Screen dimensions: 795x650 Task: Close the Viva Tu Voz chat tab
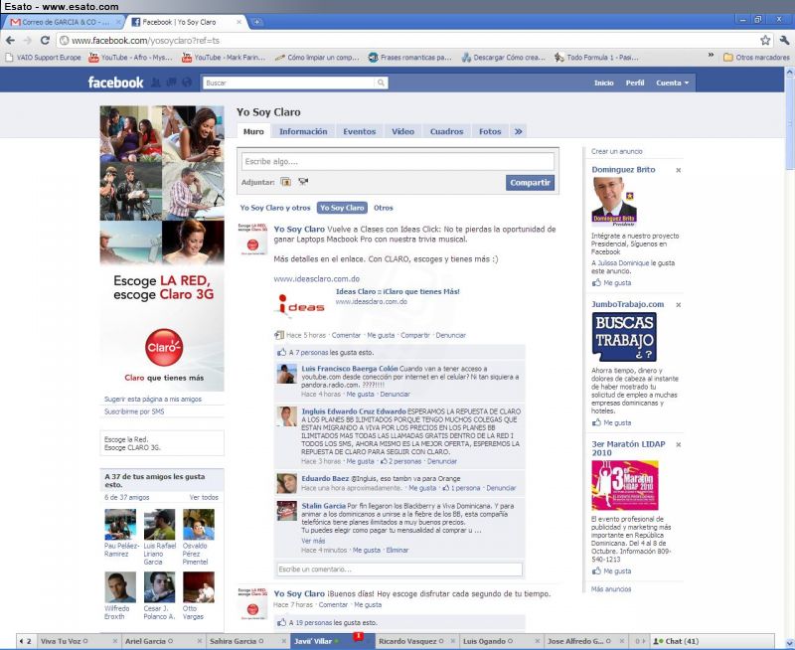114,641
